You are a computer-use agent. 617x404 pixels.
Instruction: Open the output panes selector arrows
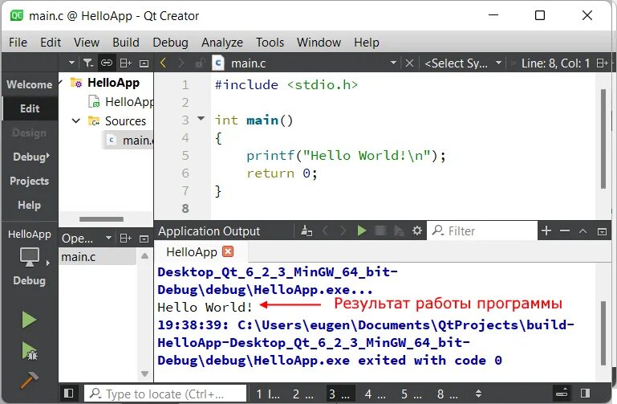[x=478, y=394]
